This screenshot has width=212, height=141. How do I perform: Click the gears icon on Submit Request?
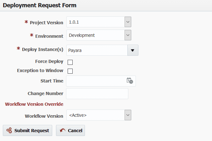[x=9, y=130]
